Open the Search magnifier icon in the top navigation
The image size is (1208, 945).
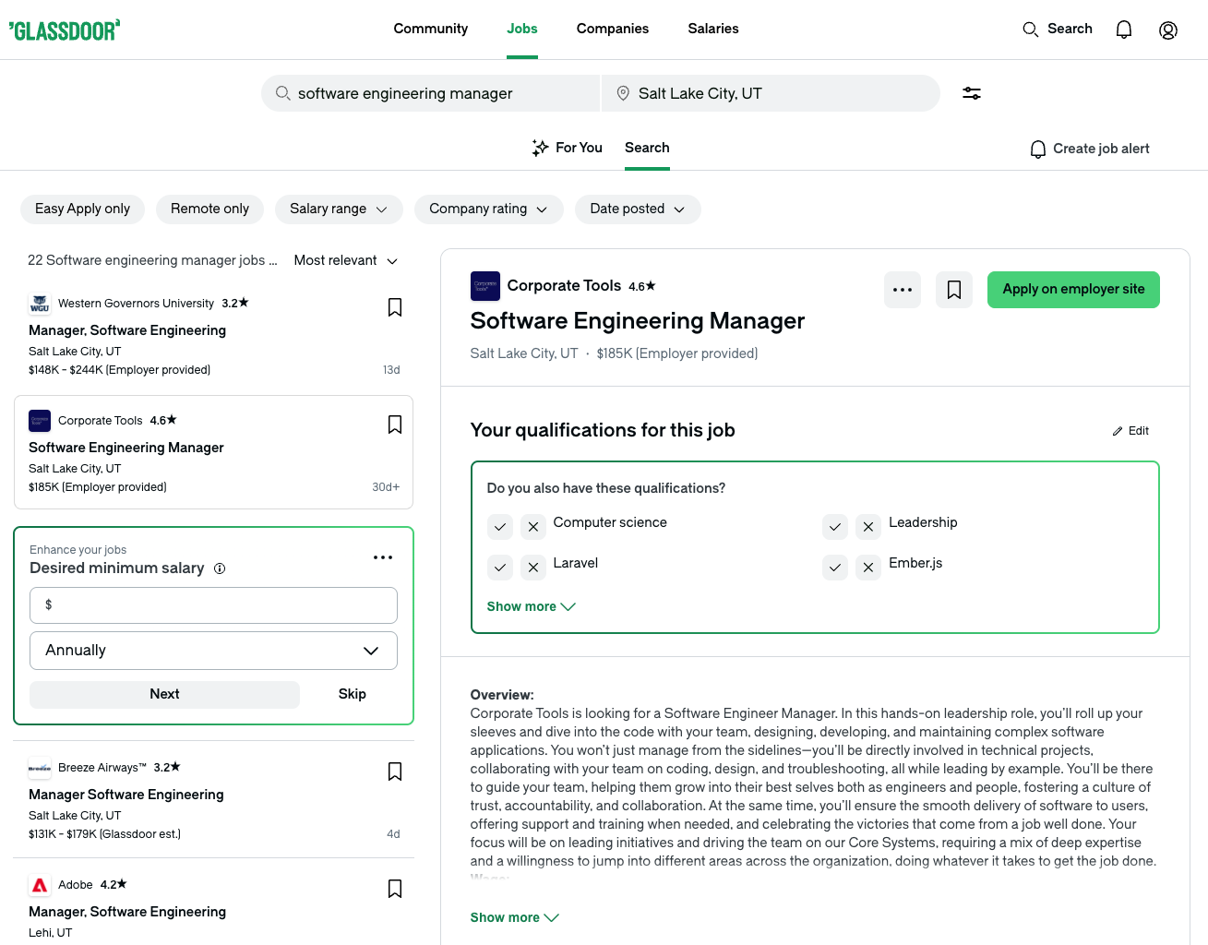[1031, 29]
